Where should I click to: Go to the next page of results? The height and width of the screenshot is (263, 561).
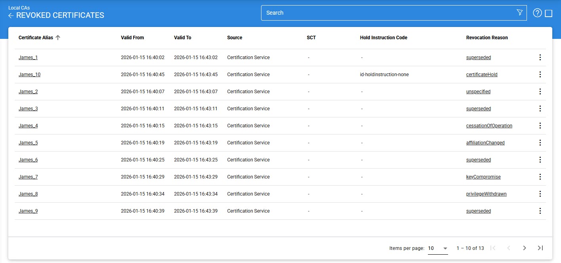[524, 248]
